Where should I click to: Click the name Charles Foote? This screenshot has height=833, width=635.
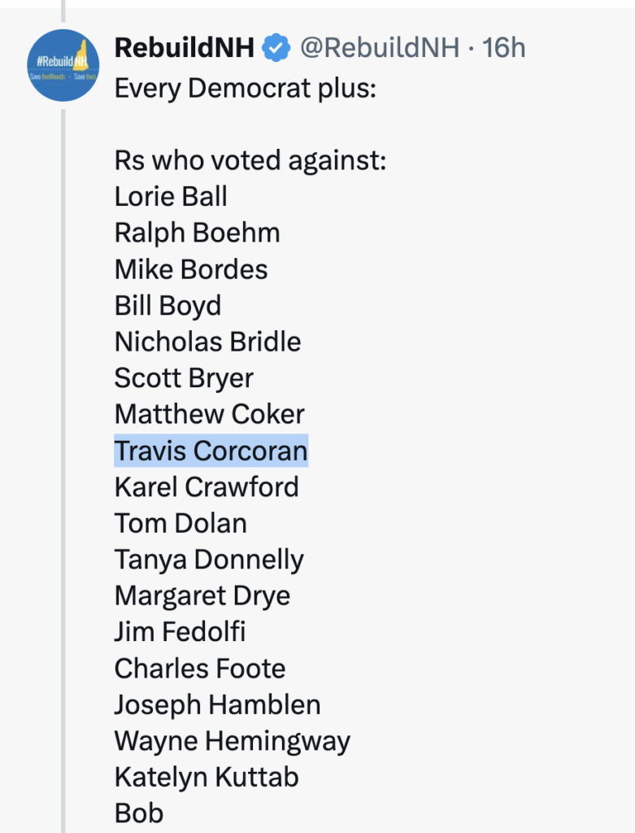(200, 669)
